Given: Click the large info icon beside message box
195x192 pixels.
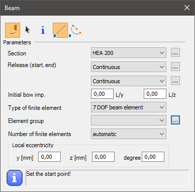Looking at the screenshot, I should [x=15, y=178].
